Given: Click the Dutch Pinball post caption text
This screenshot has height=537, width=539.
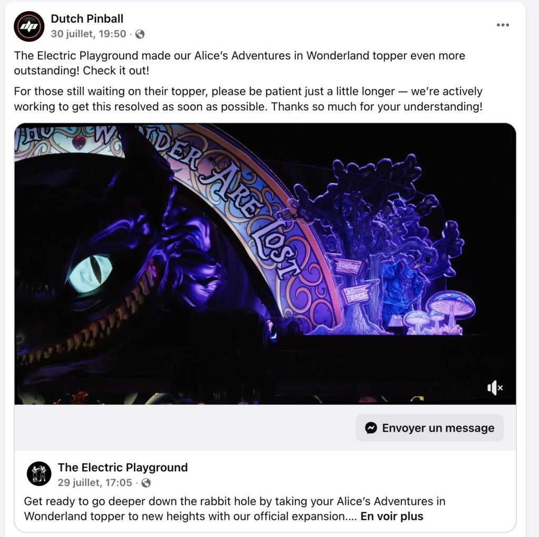Looking at the screenshot, I should pos(248,81).
